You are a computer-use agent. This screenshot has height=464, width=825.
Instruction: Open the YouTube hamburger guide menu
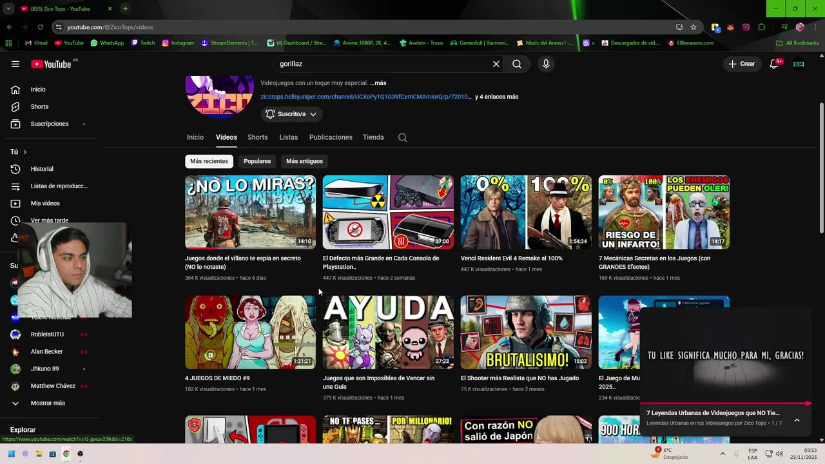15,64
